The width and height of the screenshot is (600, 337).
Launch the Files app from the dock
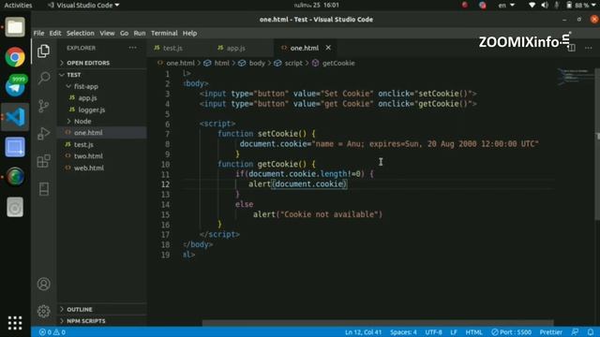click(15, 27)
